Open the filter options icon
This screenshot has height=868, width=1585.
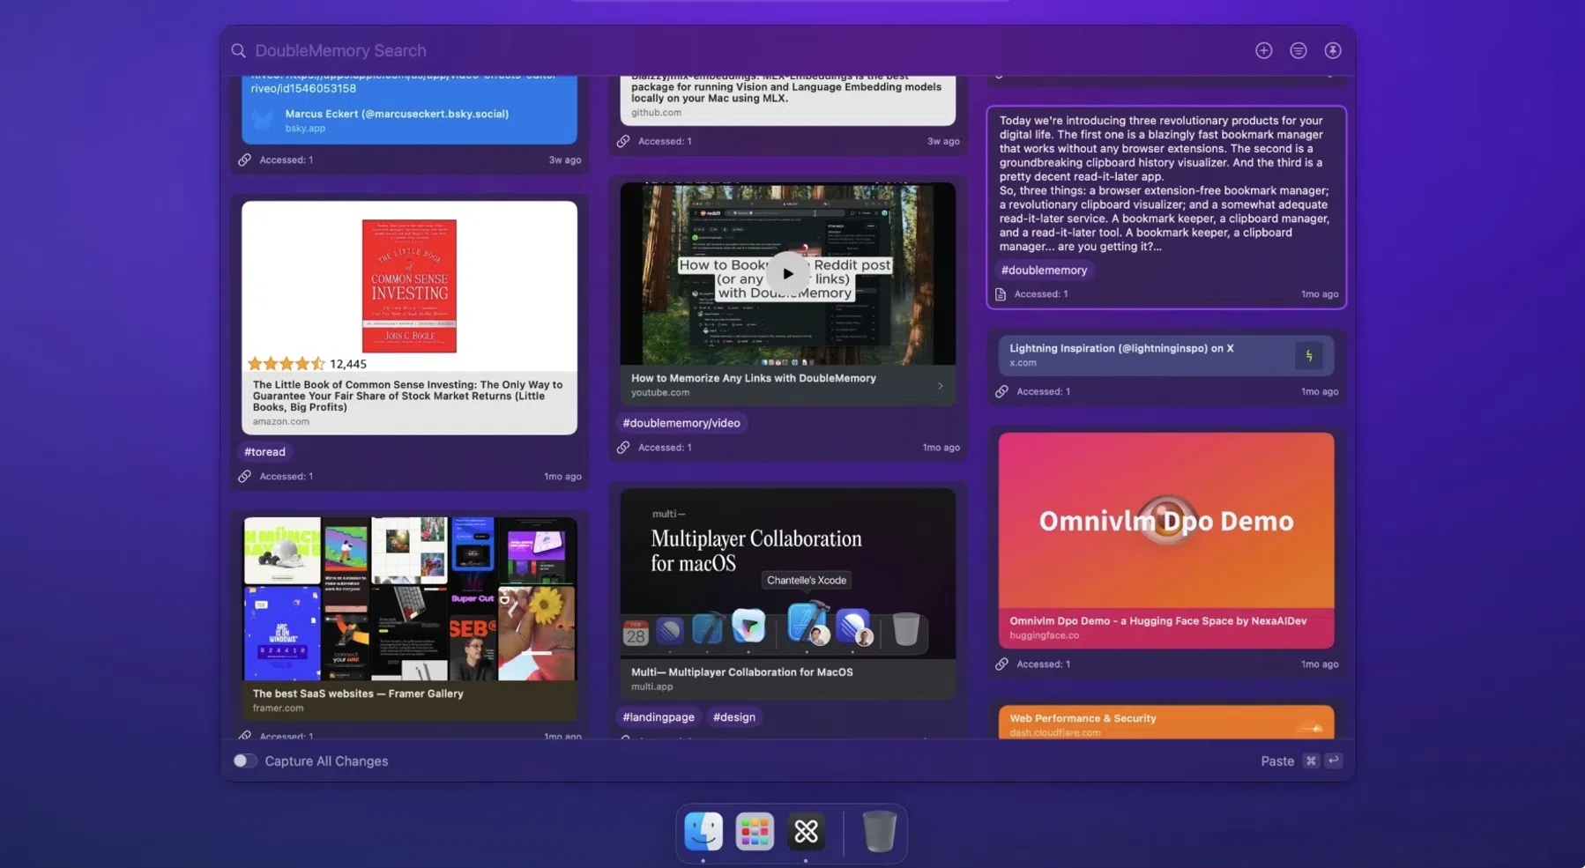1298,50
